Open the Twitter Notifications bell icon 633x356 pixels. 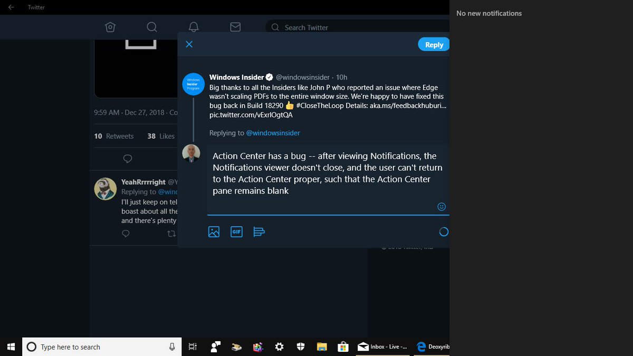194,27
